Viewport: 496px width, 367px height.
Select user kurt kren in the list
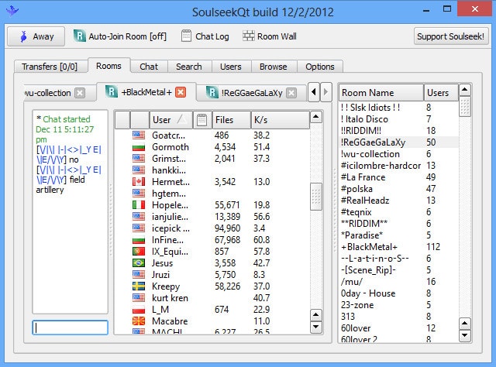[212, 298]
